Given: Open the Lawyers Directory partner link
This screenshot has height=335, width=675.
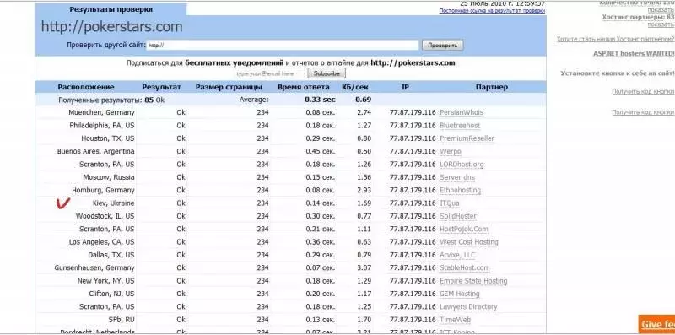Looking at the screenshot, I should [x=468, y=307].
